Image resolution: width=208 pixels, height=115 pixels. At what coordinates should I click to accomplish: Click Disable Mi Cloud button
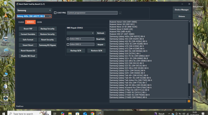pyautogui.click(x=28, y=56)
